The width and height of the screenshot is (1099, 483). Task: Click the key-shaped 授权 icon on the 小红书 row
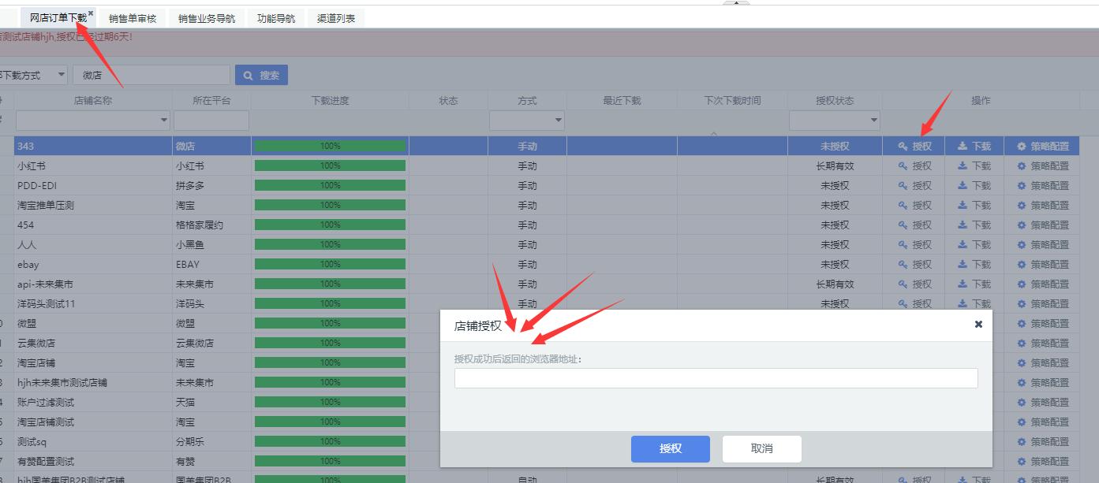pos(904,165)
